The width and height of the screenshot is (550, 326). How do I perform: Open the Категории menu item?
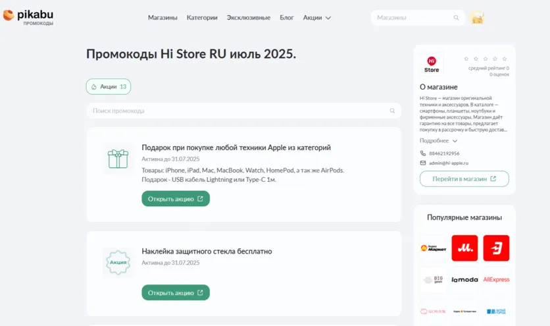click(x=202, y=18)
